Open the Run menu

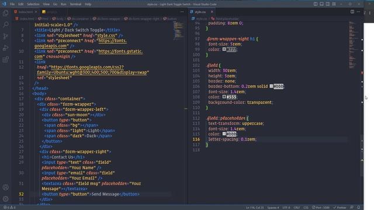63,4
